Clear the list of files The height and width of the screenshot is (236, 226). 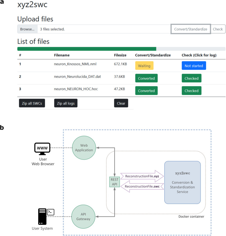coord(121,103)
